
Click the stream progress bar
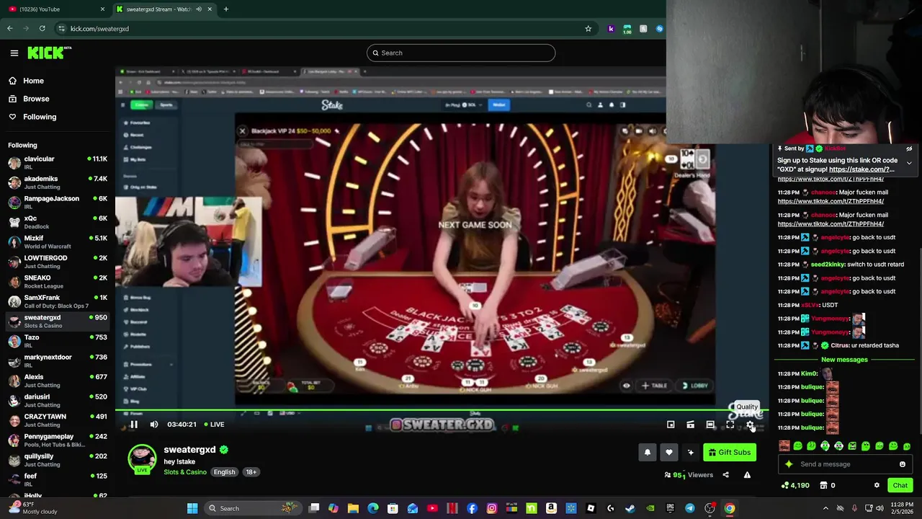point(442,412)
